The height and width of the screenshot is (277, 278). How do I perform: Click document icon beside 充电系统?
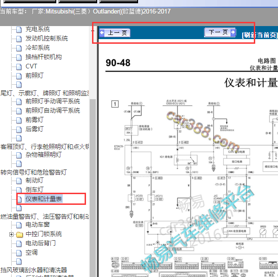coord(19,30)
